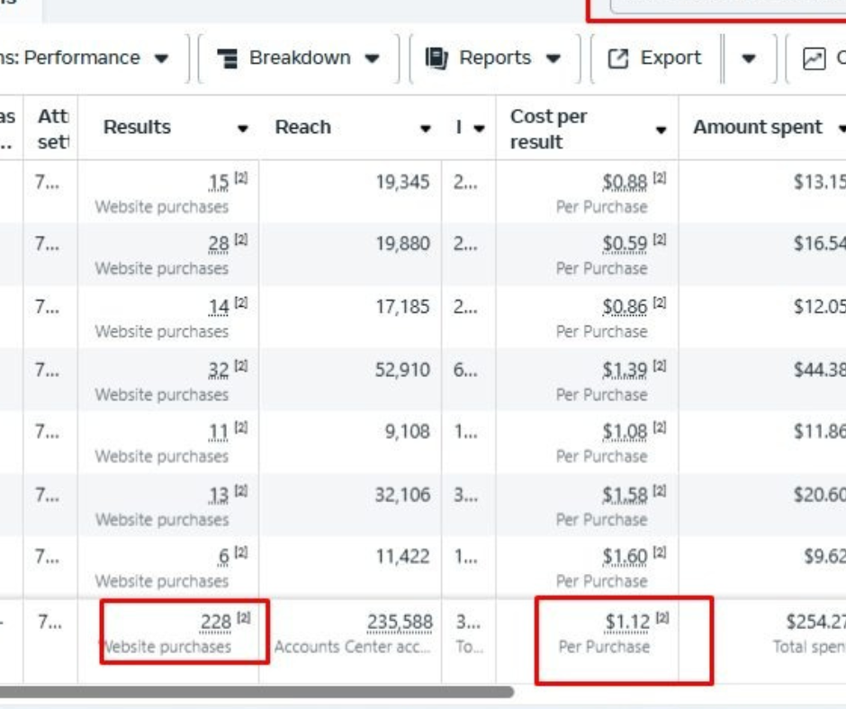Viewport: 846px width, 709px height.
Task: Expand the arrow next to Export
Action: [x=748, y=58]
